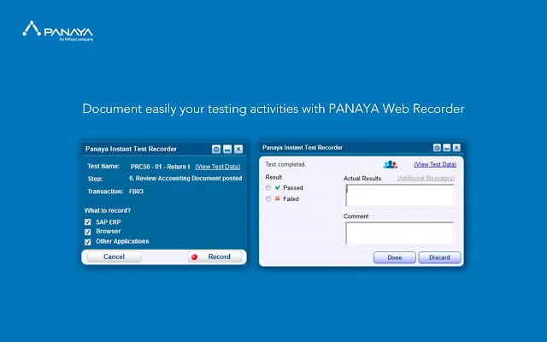Focus the Actual Results text box
Screen dimensions: 547x342
tap(399, 196)
